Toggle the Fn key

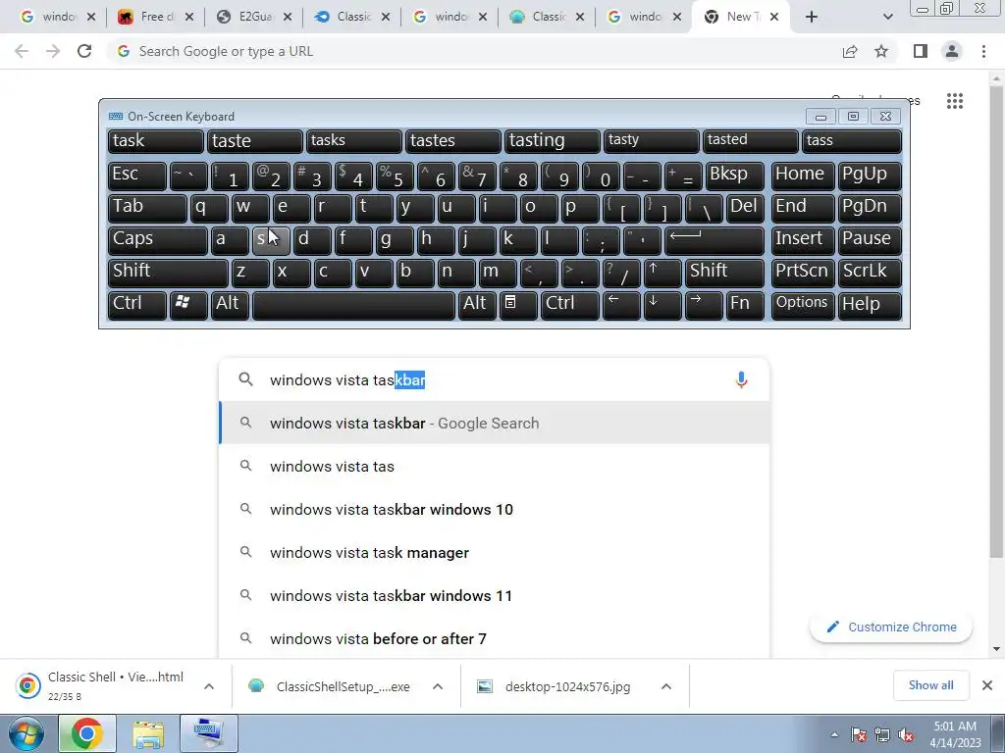coord(745,304)
